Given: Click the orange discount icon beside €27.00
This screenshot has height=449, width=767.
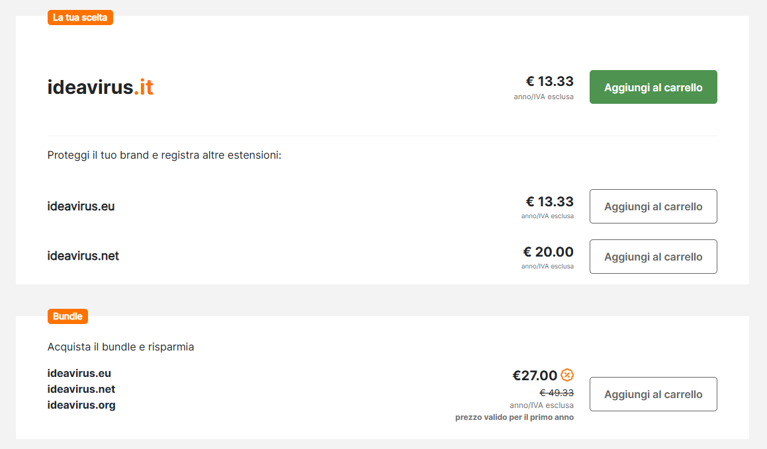Looking at the screenshot, I should [567, 375].
